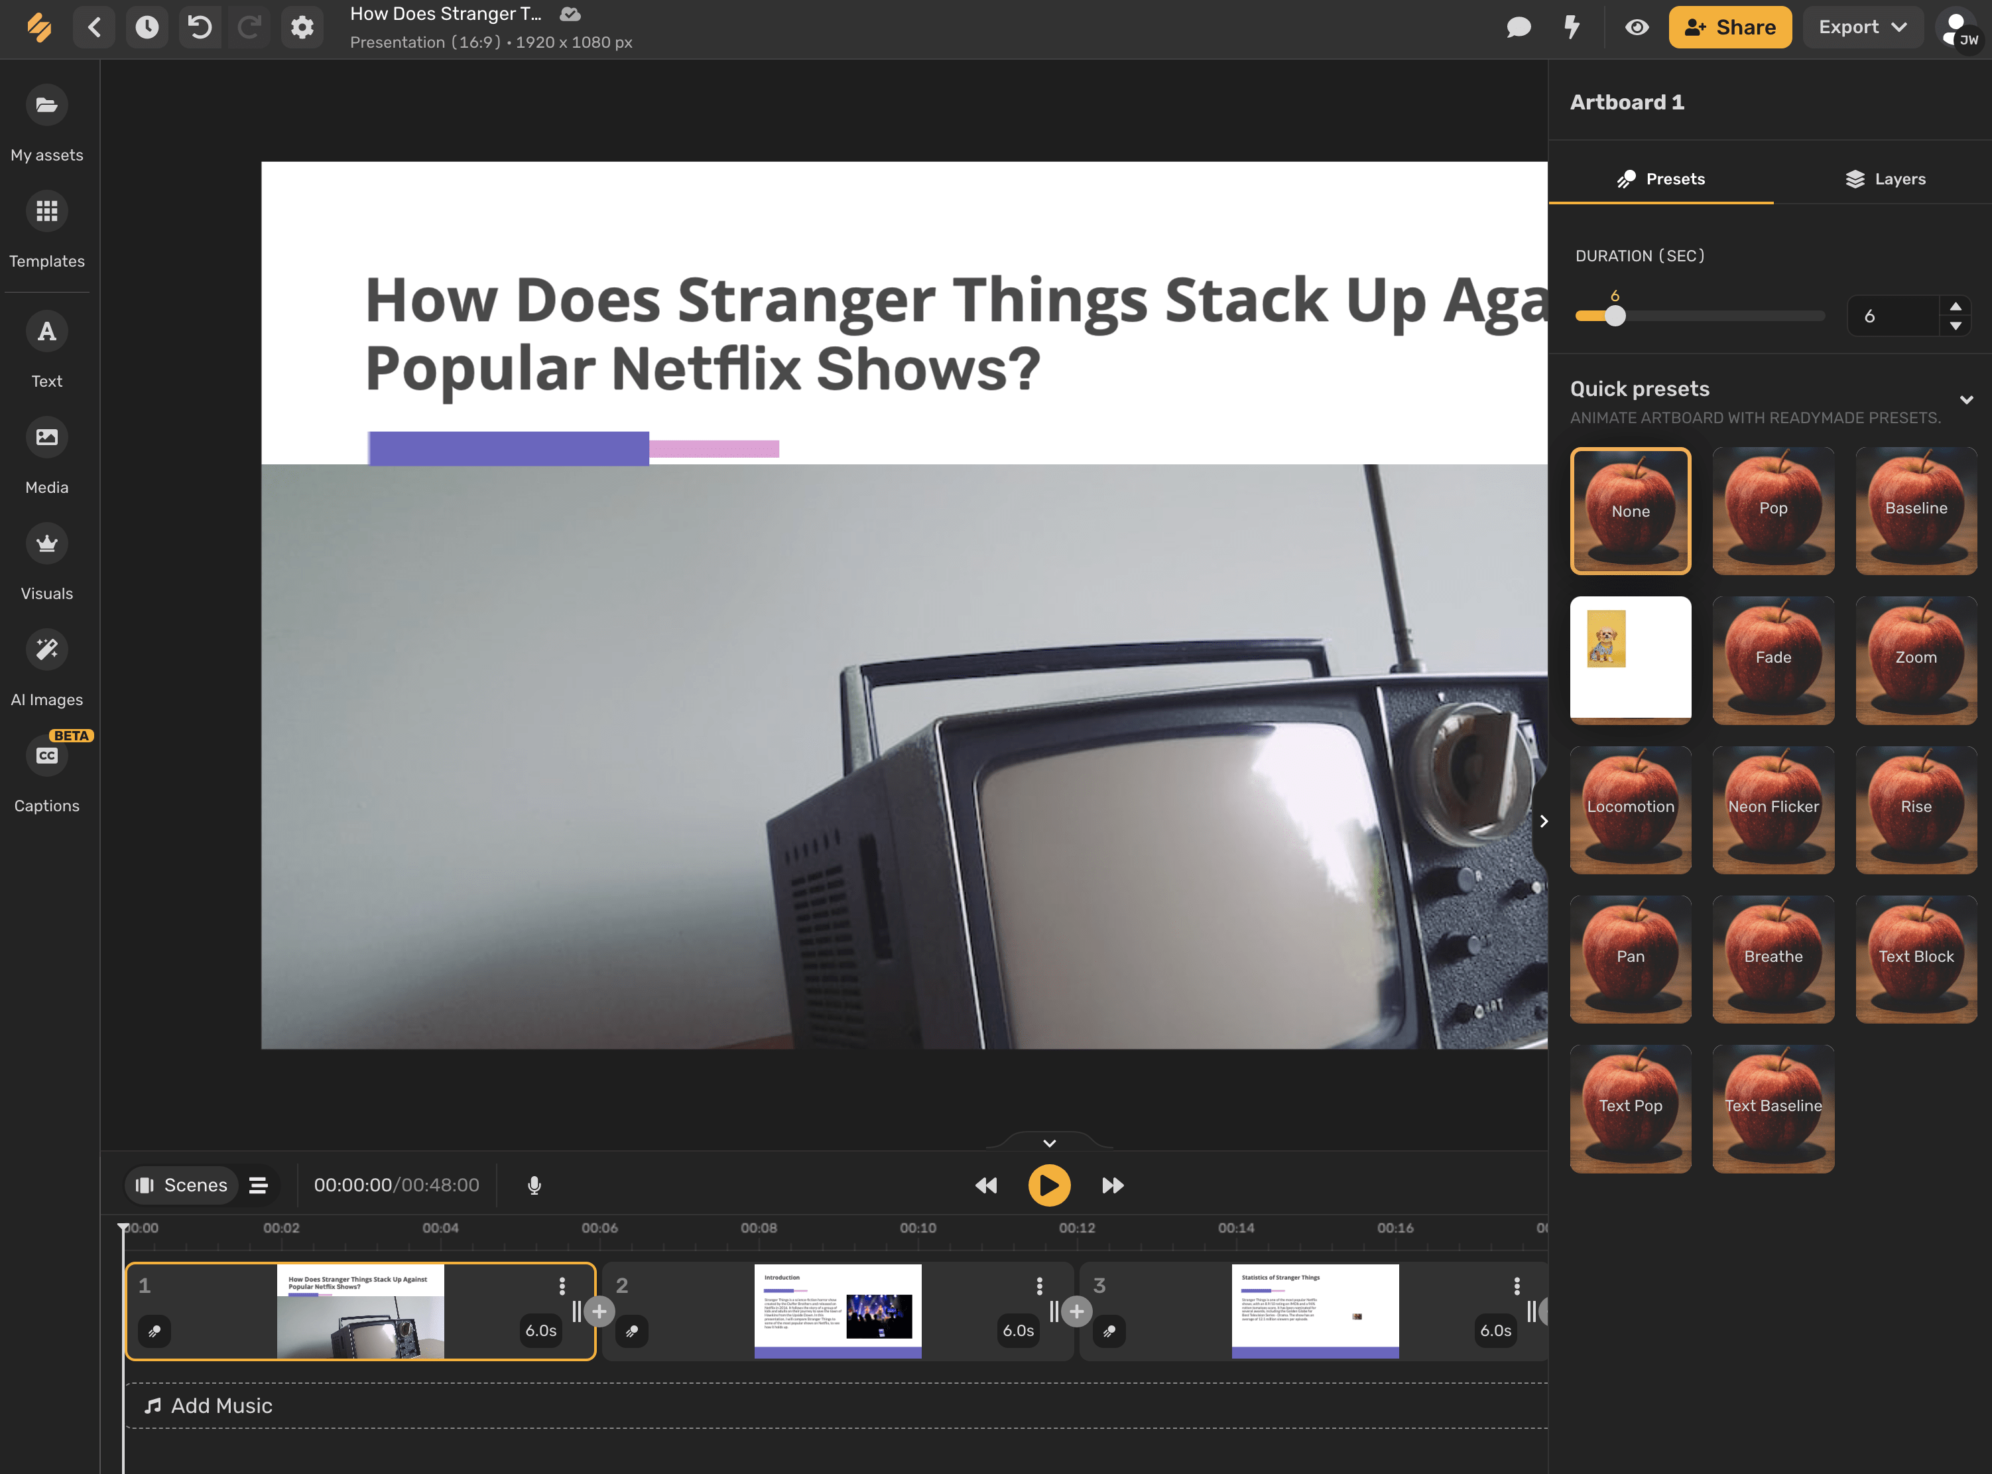Image resolution: width=1992 pixels, height=1474 pixels.
Task: Open the Media panel
Action: pos(47,457)
